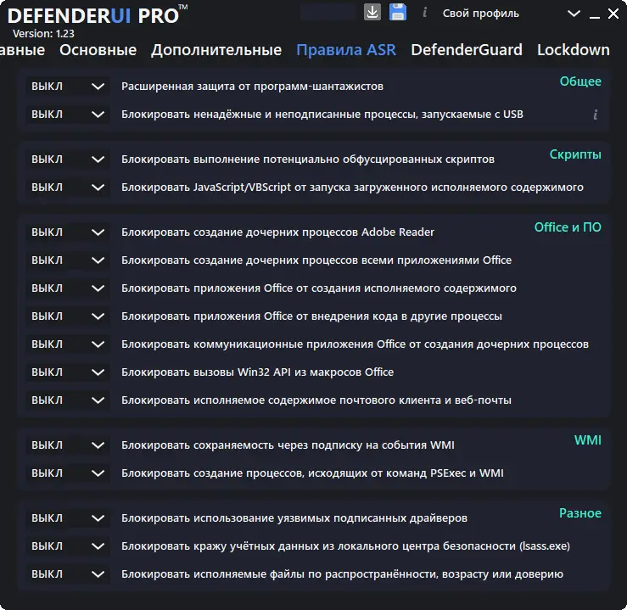Screen dimensions: 627x610
Task: Click the Version: 1.23 text
Action: pyautogui.click(x=43, y=34)
